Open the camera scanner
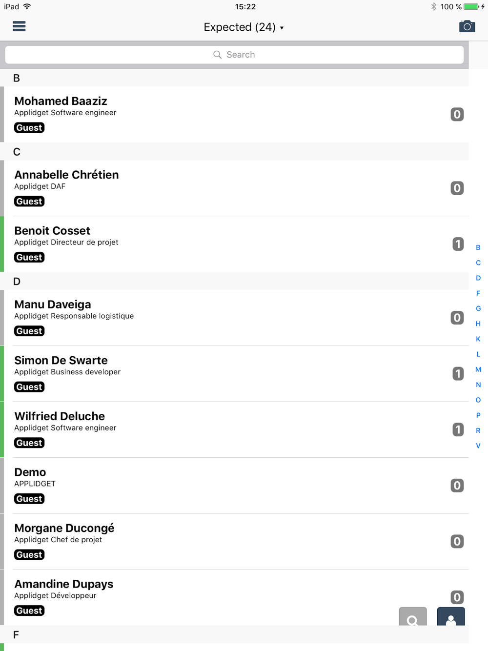Viewport: 488px width, 651px height. [467, 26]
